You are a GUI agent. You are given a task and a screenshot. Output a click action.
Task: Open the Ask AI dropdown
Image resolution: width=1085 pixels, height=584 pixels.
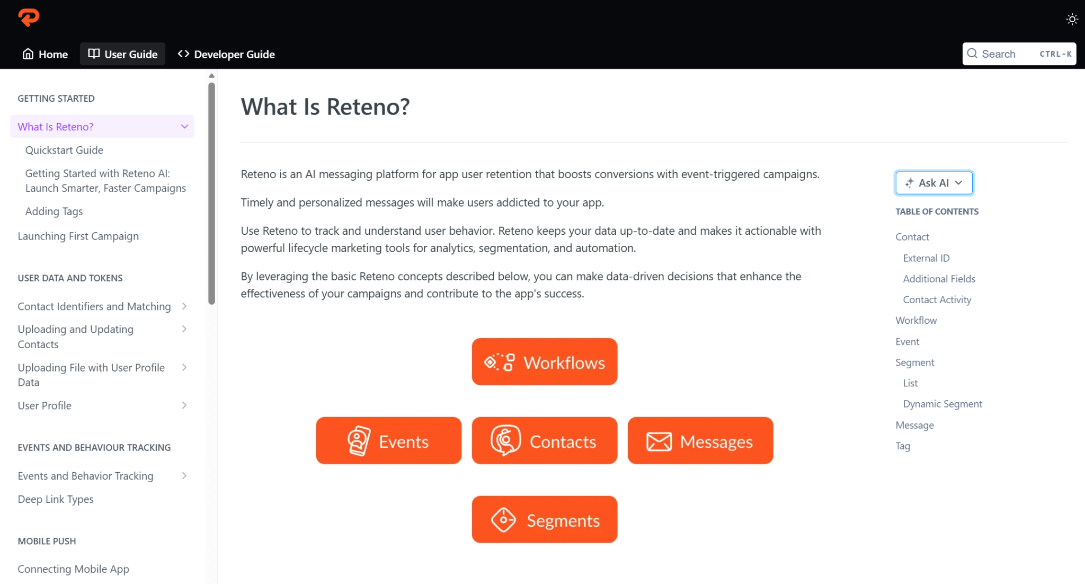(x=933, y=182)
